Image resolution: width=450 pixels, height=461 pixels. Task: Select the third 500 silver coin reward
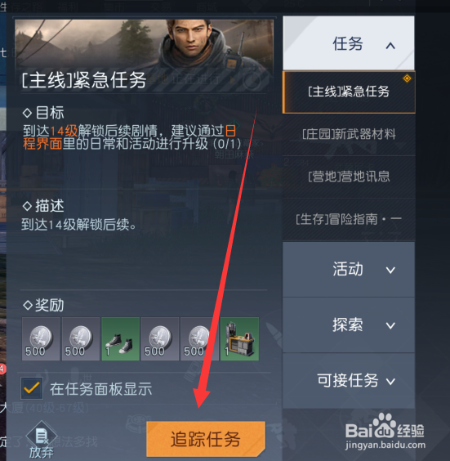tap(160, 338)
